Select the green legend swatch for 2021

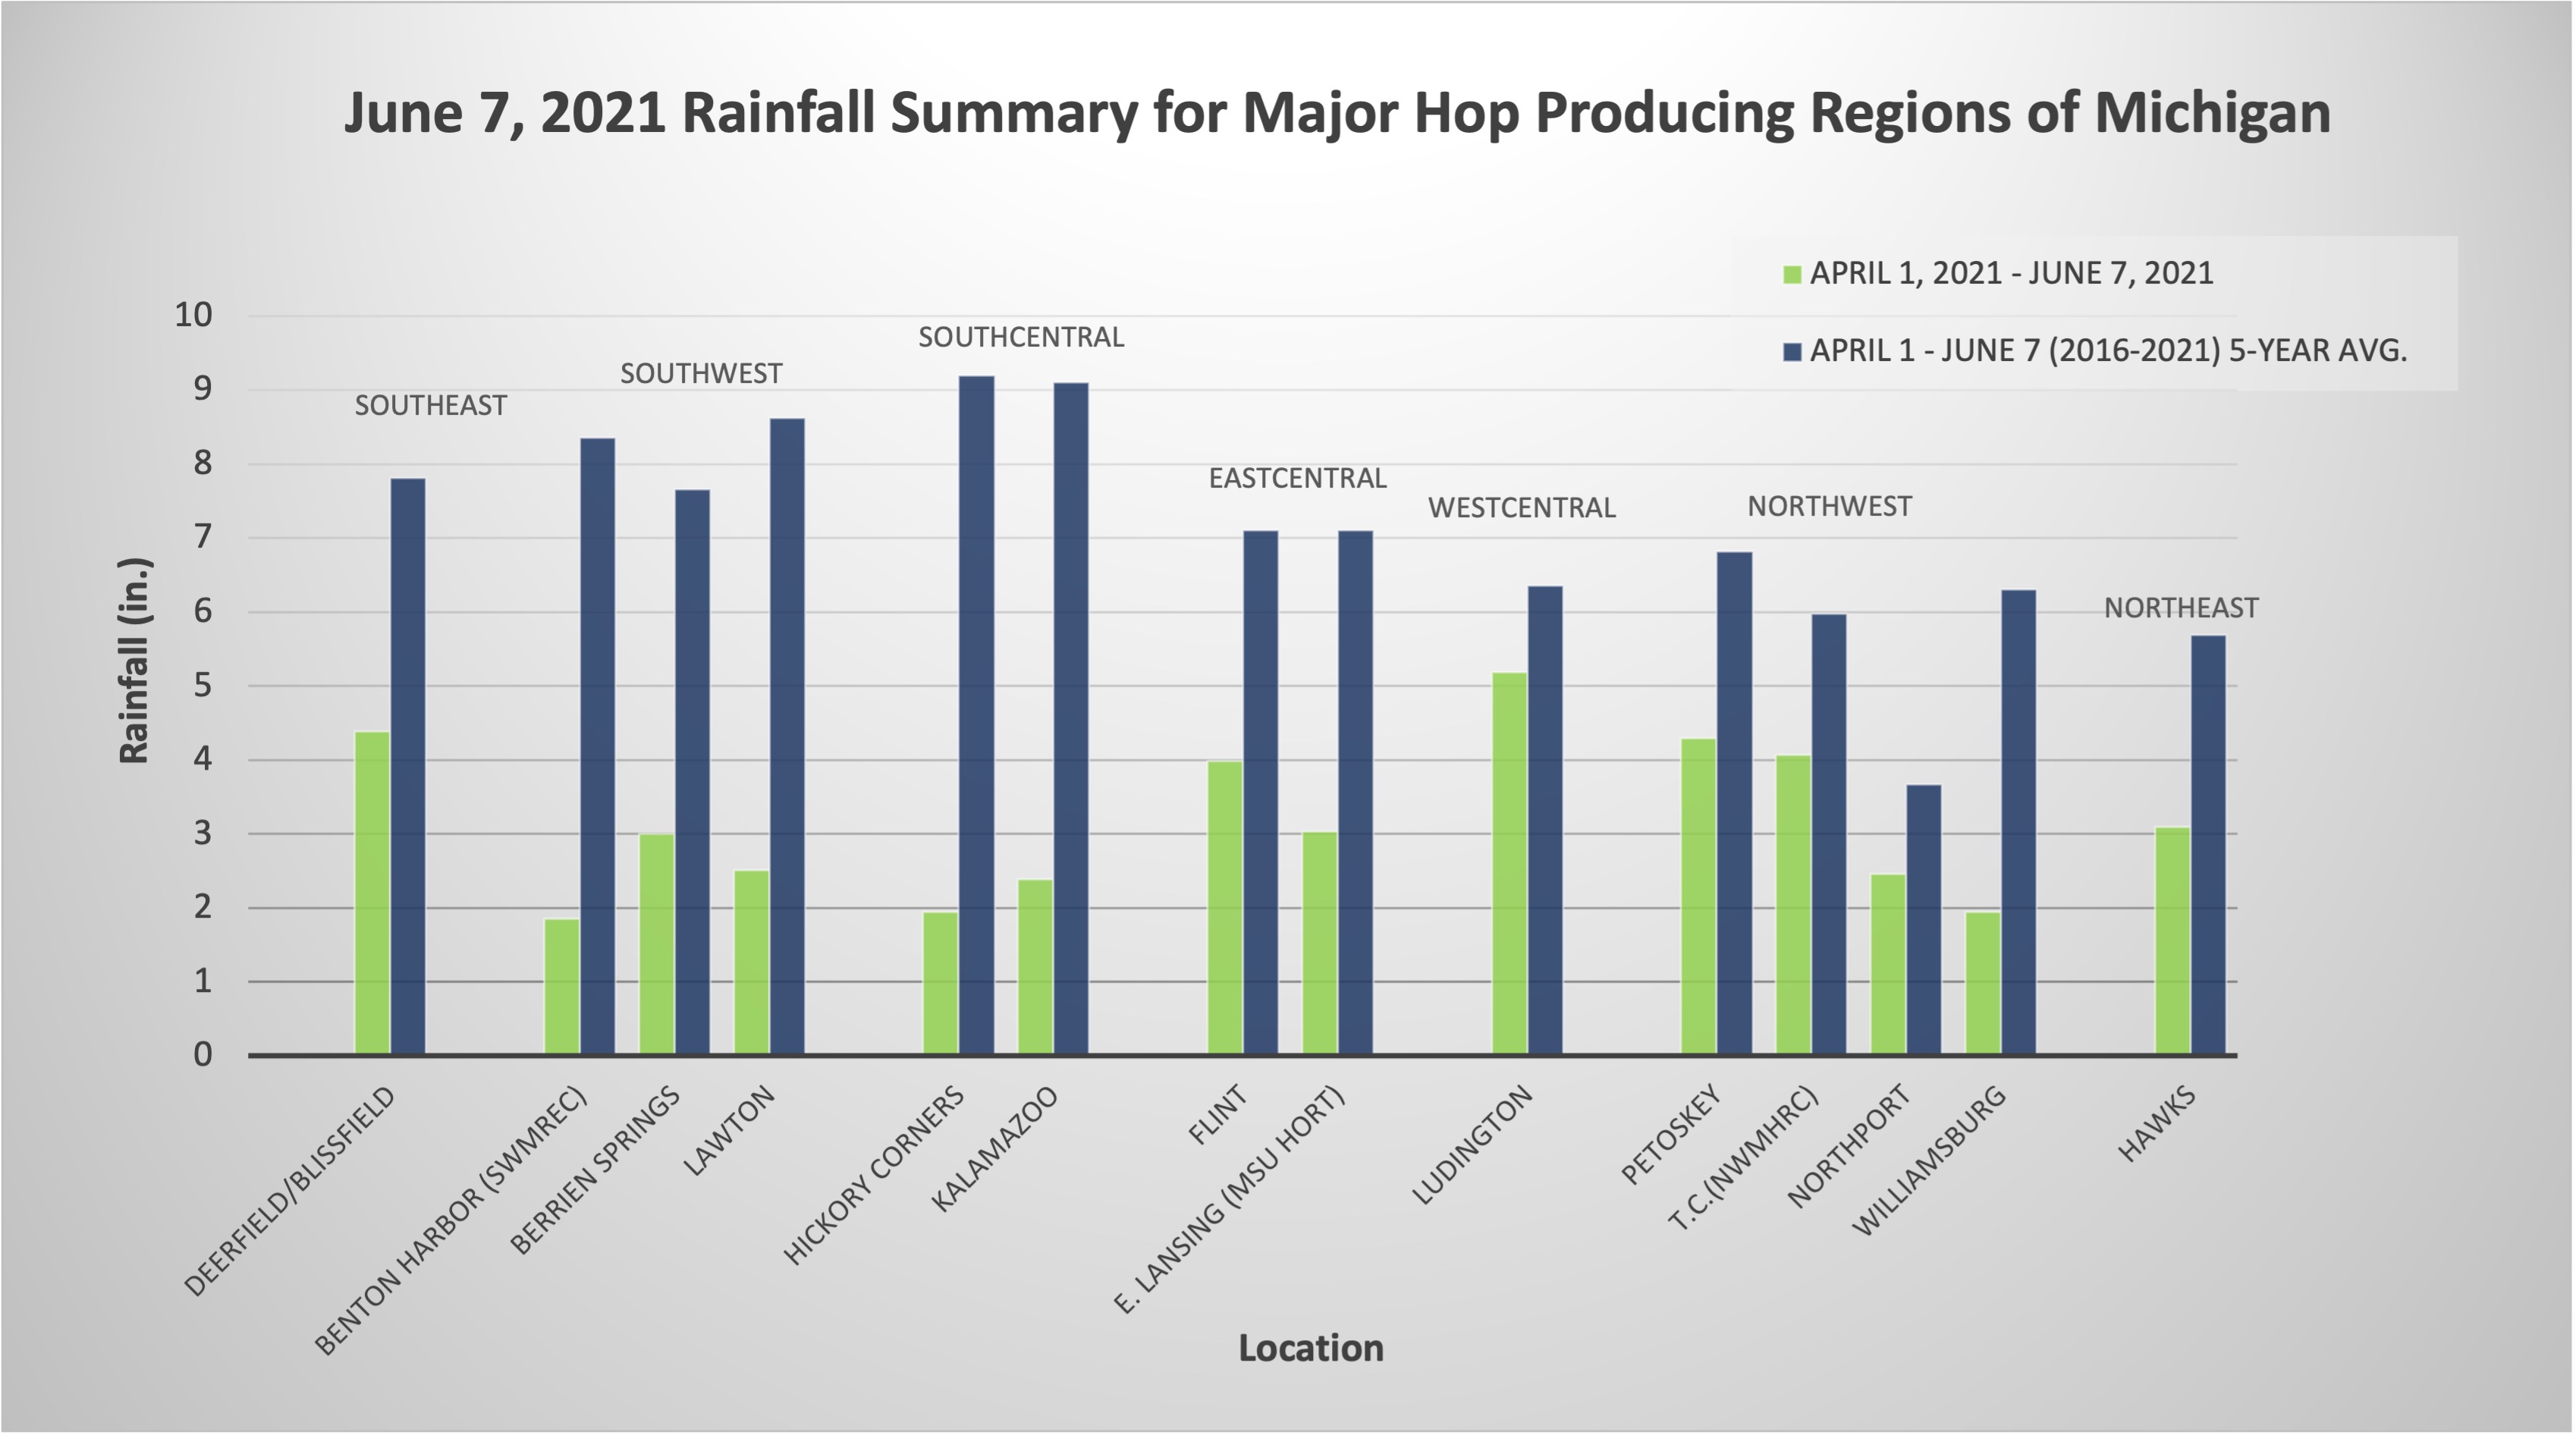tap(1792, 274)
